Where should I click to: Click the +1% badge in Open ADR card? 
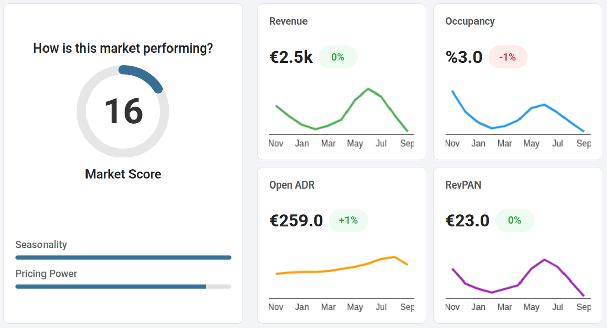pyautogui.click(x=348, y=221)
